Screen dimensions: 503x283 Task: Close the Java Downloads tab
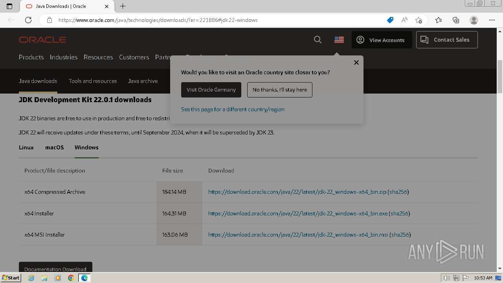[107, 6]
